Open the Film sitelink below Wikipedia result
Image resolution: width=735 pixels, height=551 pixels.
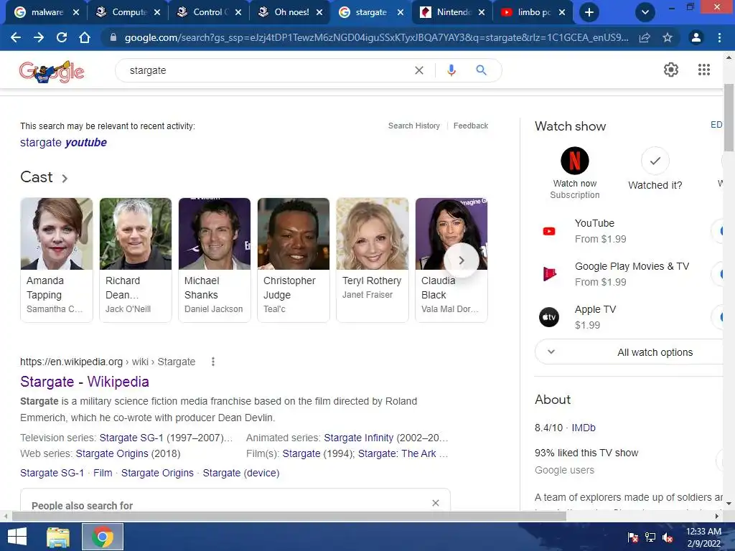(103, 473)
